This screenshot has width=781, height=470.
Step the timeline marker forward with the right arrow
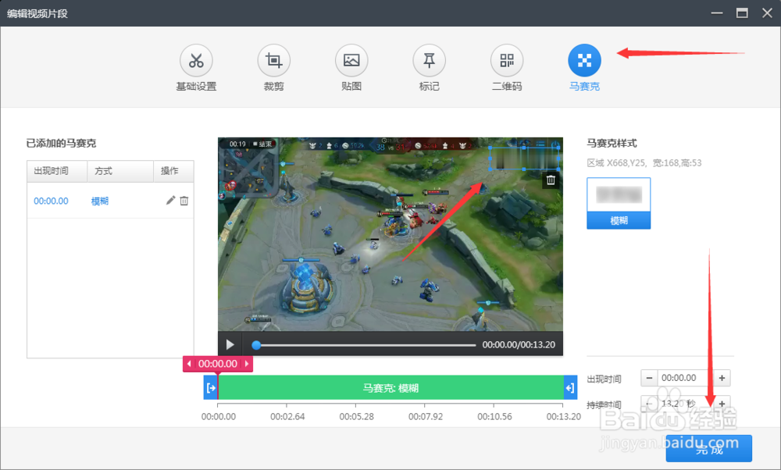pos(247,364)
